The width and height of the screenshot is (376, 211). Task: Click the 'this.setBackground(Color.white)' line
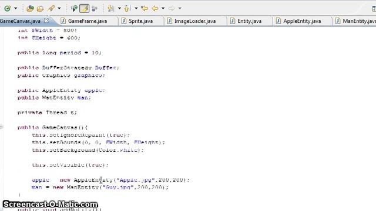88,150
